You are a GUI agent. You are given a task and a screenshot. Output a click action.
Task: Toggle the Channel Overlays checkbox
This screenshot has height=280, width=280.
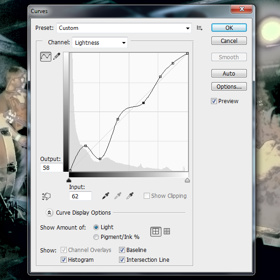click(x=63, y=250)
